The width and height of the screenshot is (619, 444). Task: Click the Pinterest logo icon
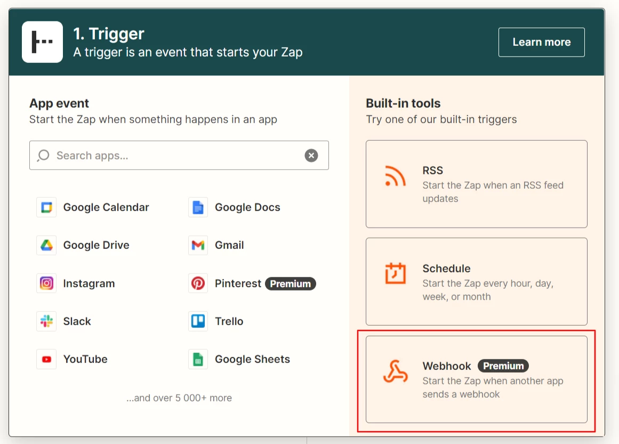tap(198, 284)
